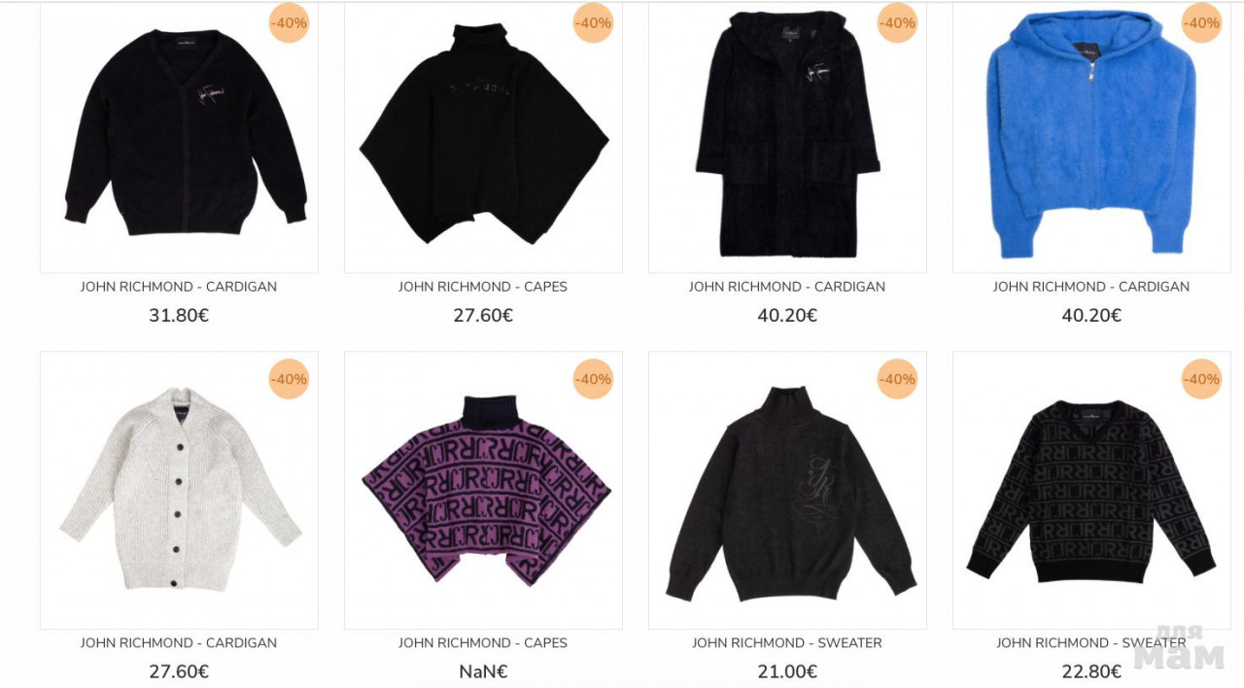Open the purple logo-print cape image

coord(483,490)
